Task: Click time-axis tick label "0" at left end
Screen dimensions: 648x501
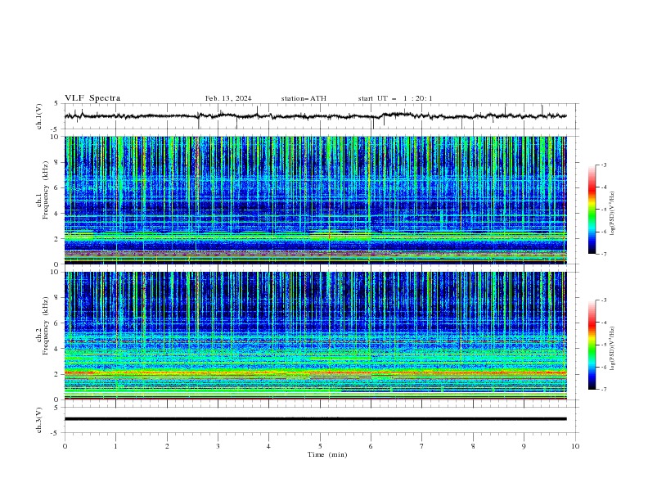Action: 65,446
